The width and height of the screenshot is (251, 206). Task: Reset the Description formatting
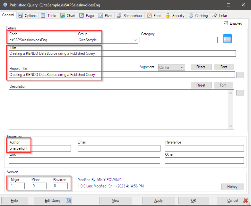[201, 85]
